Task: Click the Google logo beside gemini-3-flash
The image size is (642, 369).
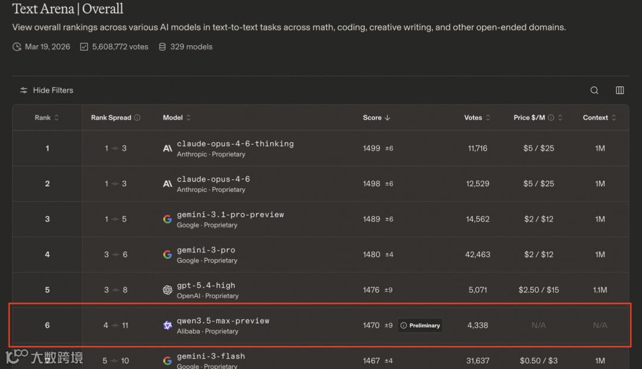Action: 168,361
